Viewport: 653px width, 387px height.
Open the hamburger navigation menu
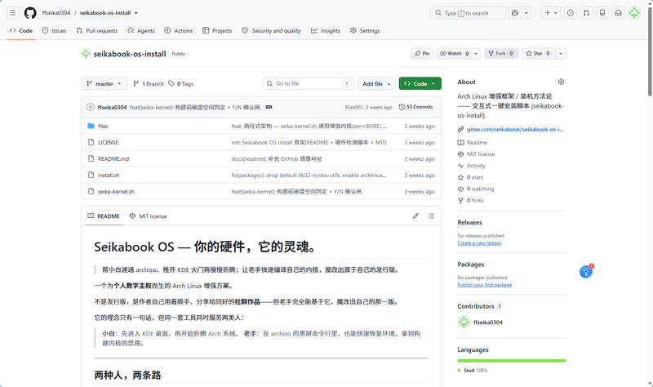coord(13,13)
